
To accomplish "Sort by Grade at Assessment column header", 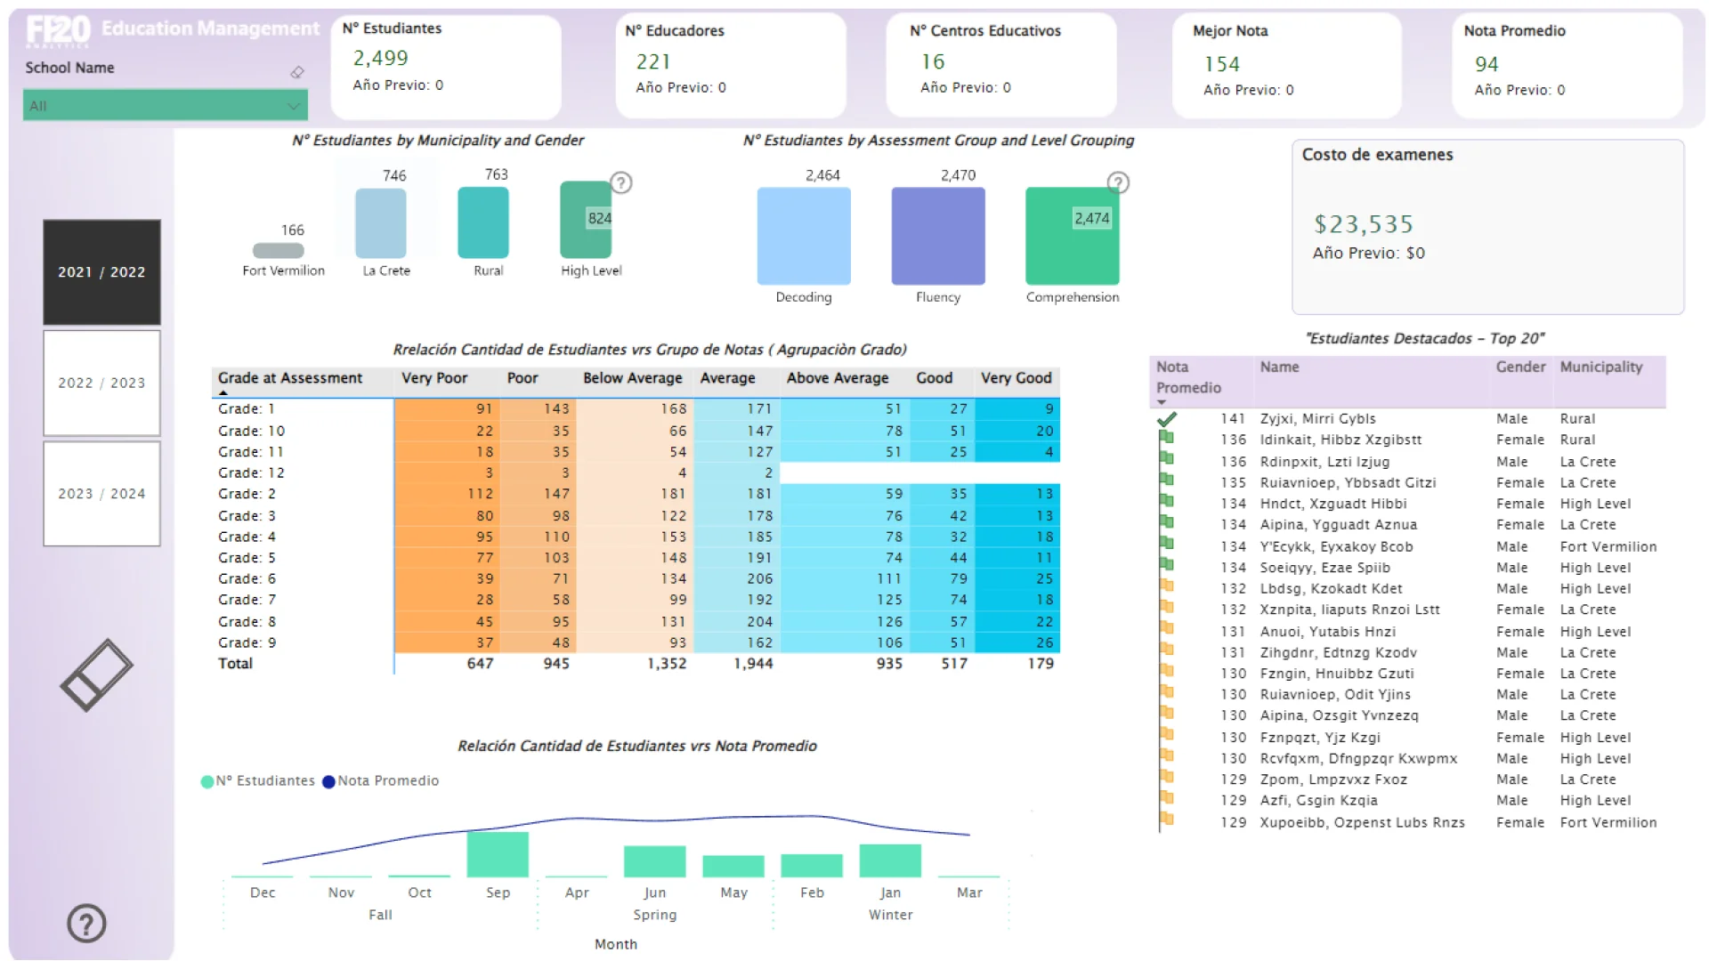I will pos(290,378).
